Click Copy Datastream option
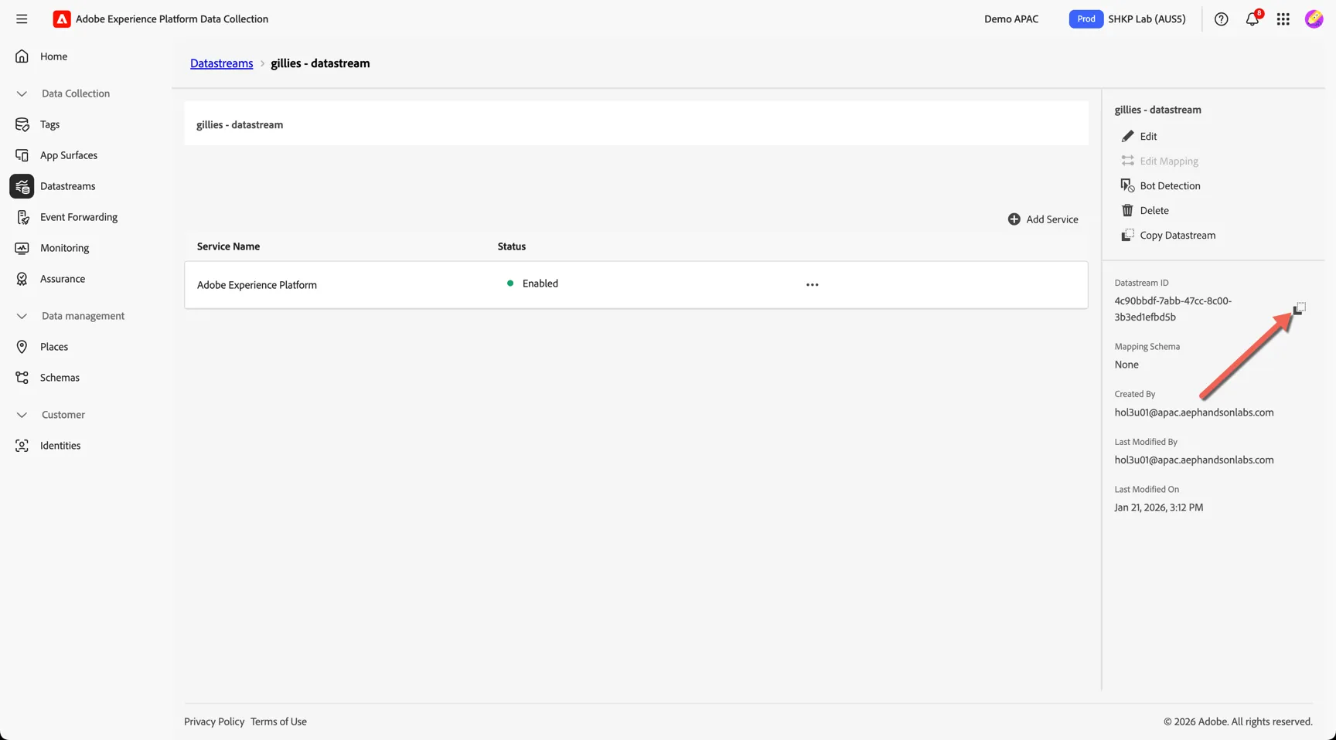Screen dimensions: 1336x740 tap(1168, 236)
